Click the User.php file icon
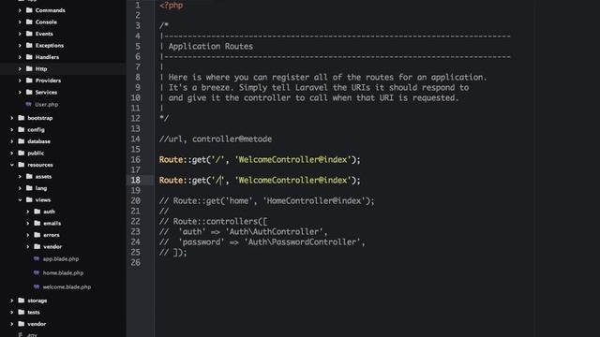The image size is (600, 337). click(x=28, y=104)
